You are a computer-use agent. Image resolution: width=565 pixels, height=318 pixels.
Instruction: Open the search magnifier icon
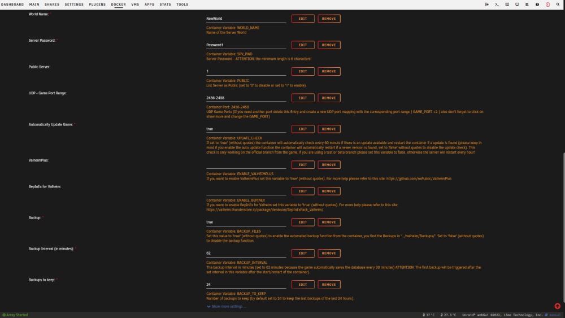coord(558,5)
